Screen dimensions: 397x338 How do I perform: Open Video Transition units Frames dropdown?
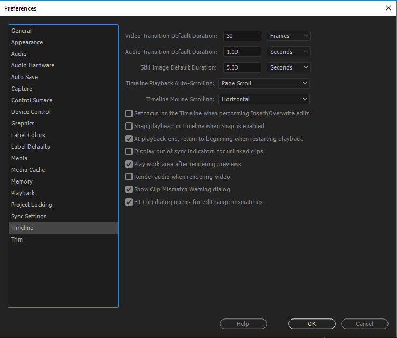288,36
